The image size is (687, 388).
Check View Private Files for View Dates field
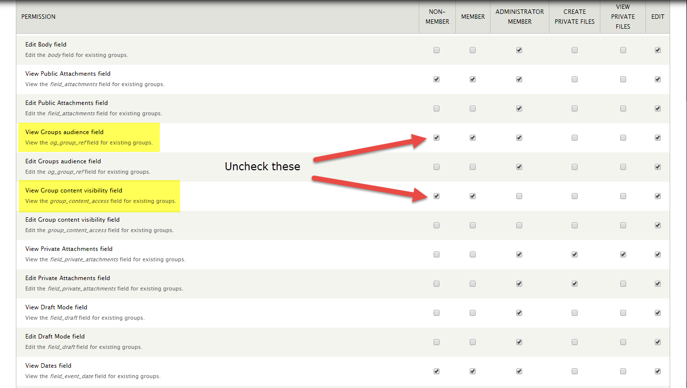(623, 372)
